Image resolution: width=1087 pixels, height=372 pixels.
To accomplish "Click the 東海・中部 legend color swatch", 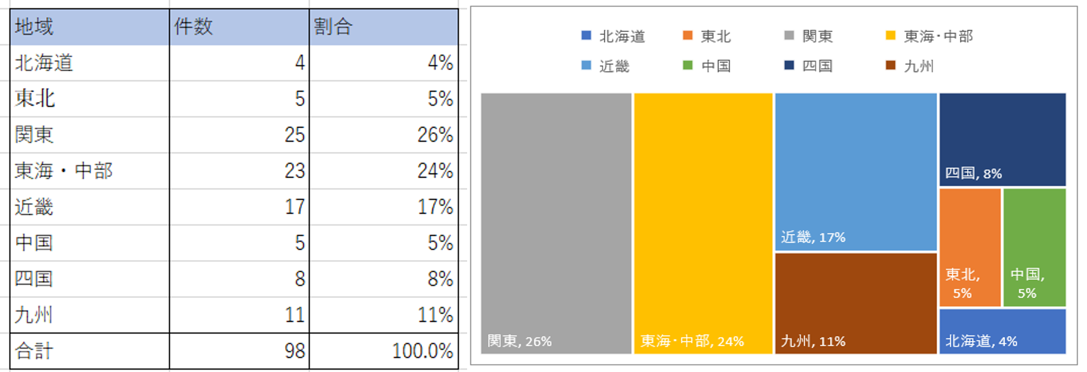I will point(890,35).
